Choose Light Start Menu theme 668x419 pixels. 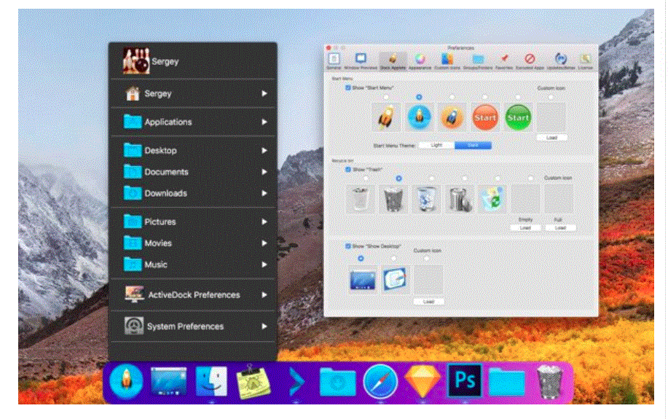pos(436,145)
